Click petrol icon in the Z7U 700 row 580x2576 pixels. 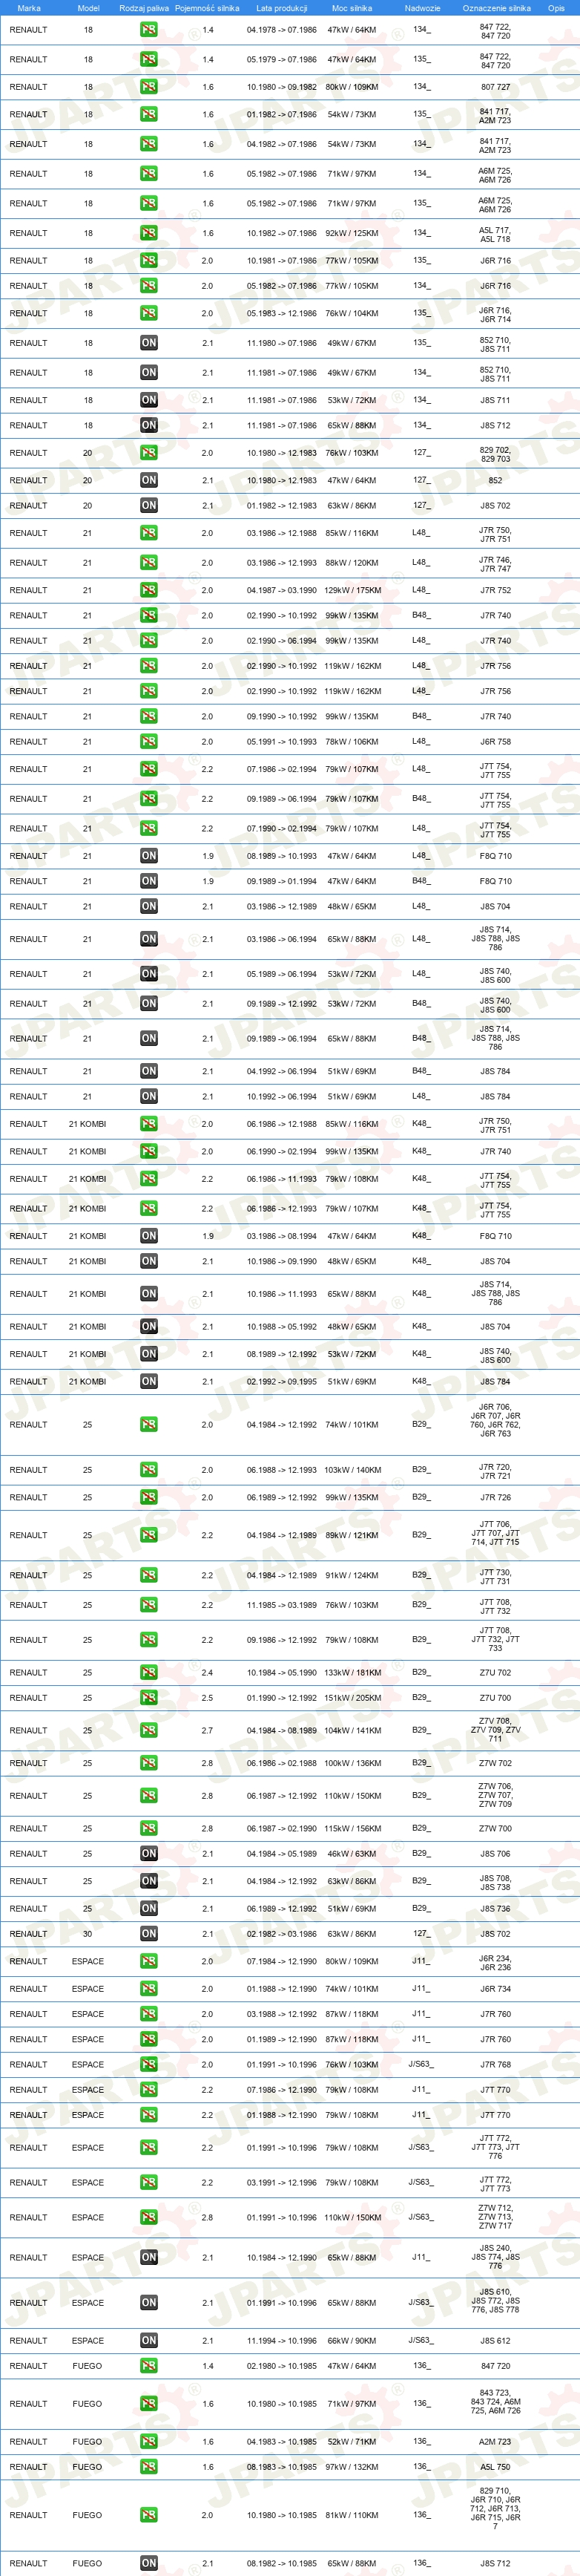[x=149, y=1697]
